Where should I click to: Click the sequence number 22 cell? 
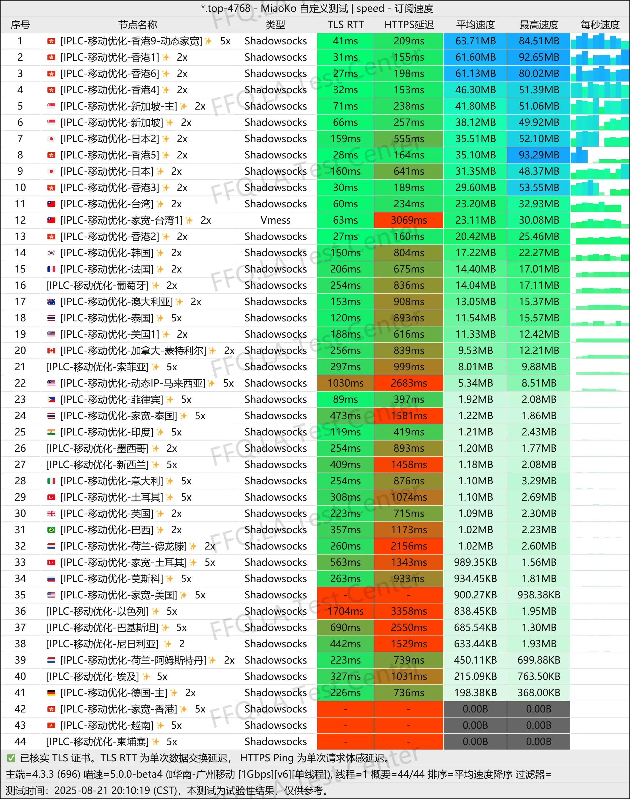20,383
